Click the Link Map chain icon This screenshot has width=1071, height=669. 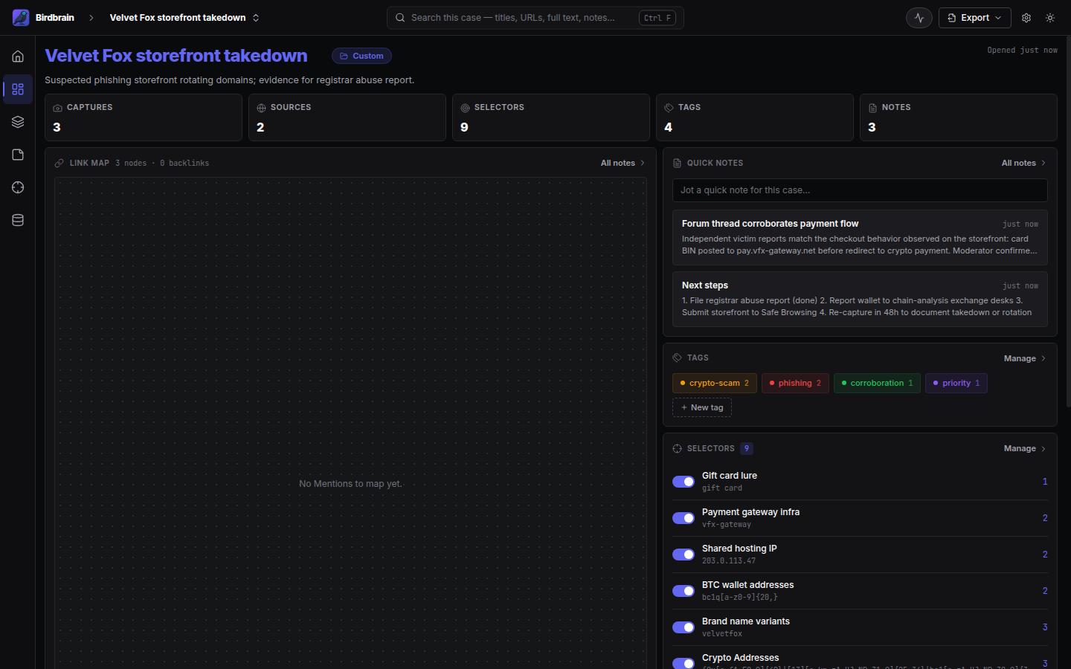(59, 163)
